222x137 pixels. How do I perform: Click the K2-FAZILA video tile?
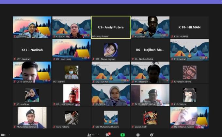click(x=111, y=95)
